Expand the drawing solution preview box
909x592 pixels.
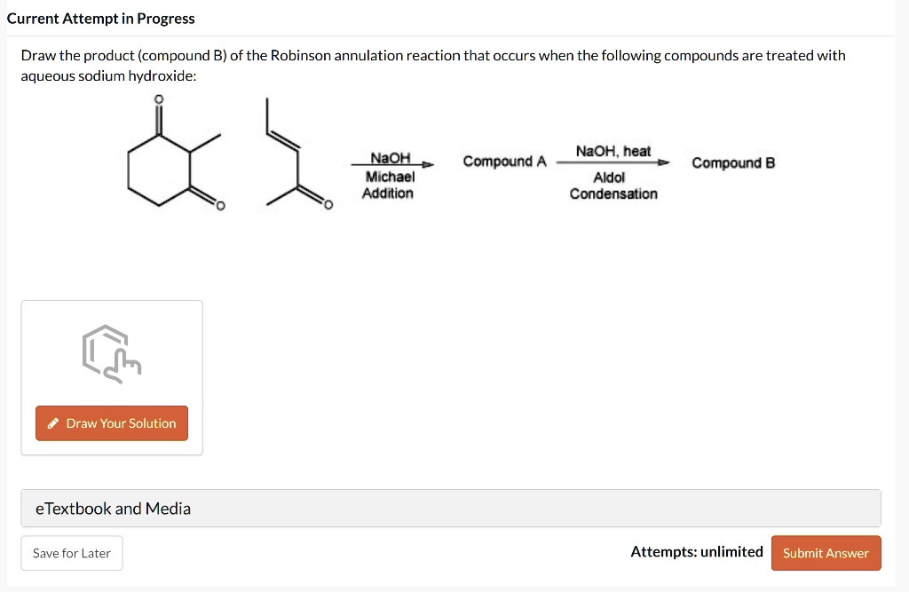point(111,376)
